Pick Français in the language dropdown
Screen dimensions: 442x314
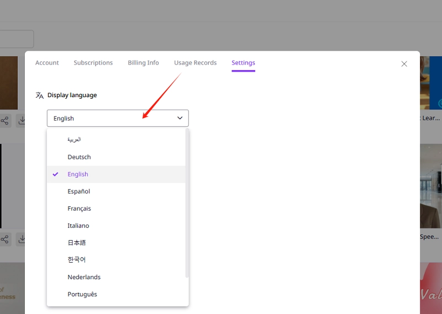[79, 209]
